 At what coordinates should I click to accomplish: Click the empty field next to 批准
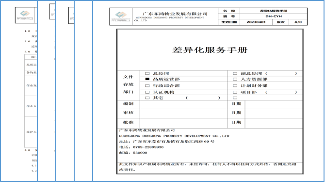pyautogui.click(x=184, y=123)
